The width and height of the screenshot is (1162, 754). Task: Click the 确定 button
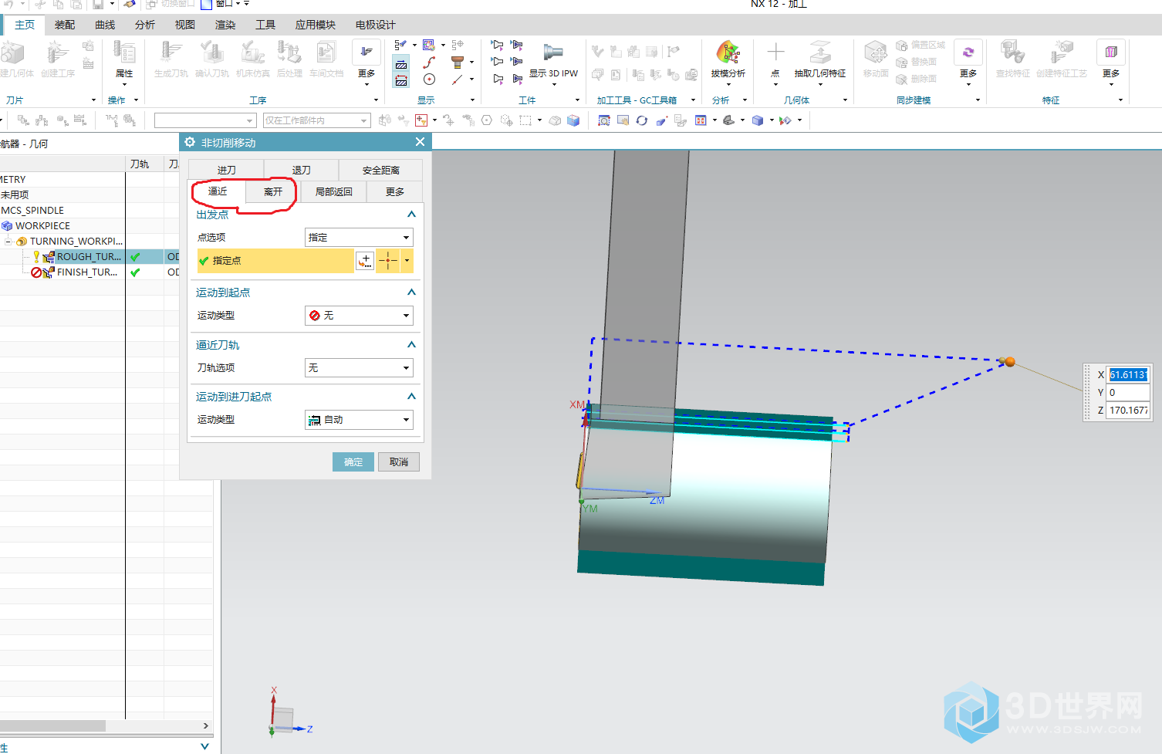[353, 462]
